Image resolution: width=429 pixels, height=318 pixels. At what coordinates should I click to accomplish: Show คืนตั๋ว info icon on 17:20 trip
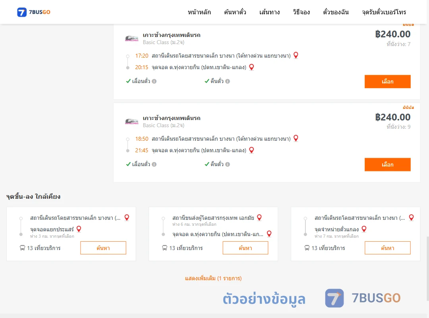point(228,81)
